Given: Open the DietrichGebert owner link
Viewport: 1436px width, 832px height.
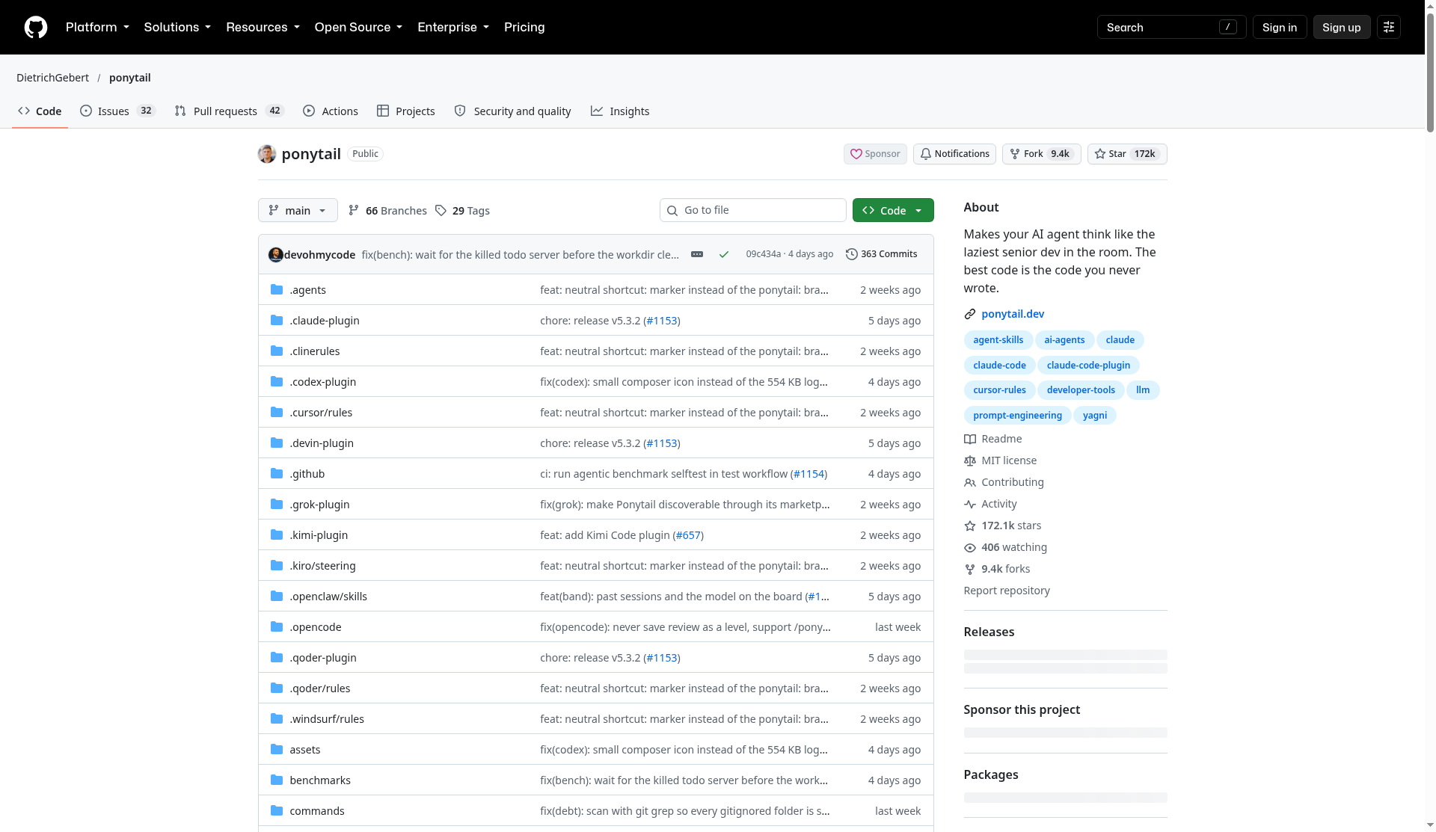Looking at the screenshot, I should pyautogui.click(x=52, y=78).
